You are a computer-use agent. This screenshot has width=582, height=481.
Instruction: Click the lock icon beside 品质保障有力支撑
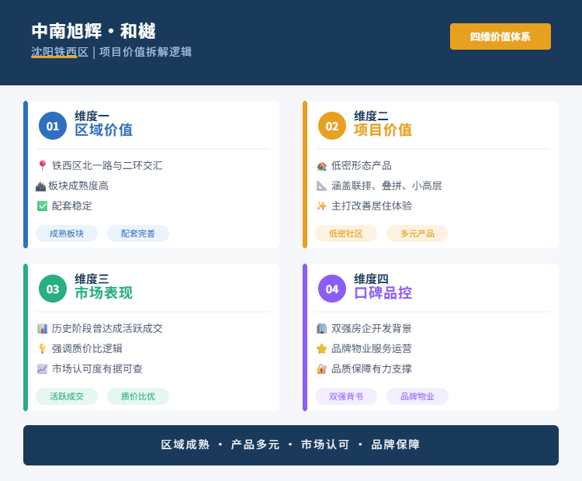(322, 369)
